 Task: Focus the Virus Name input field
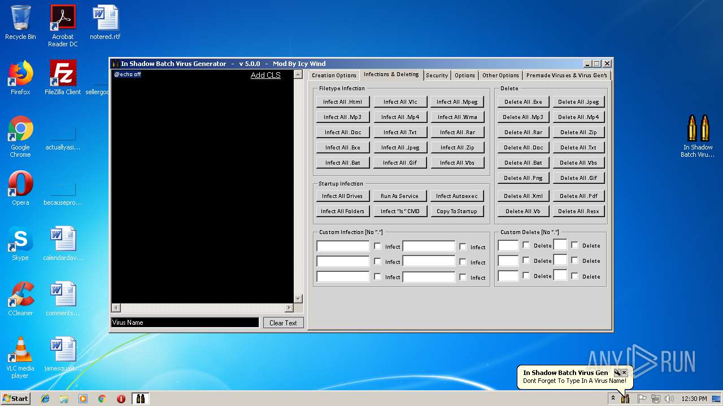pos(185,323)
